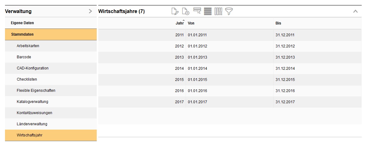Click the select all rows icon
This screenshot has width=367, height=142.
[208, 11]
